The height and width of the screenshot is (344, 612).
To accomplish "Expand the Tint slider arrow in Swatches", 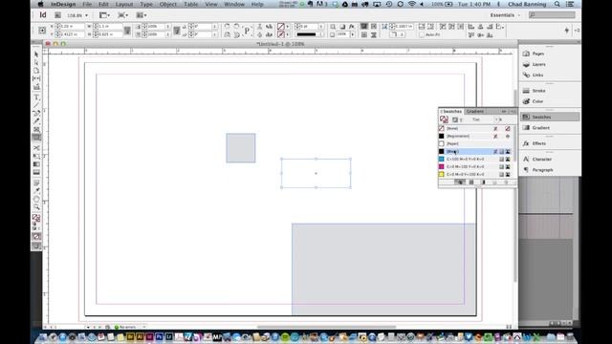I will coord(496,119).
